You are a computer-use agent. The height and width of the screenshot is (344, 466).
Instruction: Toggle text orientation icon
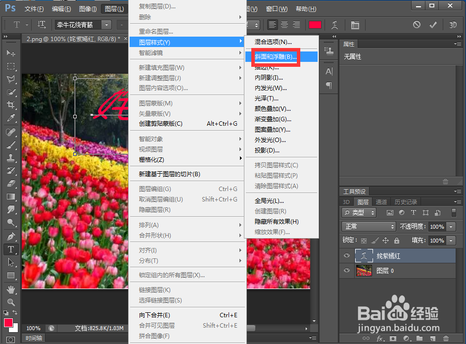[42, 25]
